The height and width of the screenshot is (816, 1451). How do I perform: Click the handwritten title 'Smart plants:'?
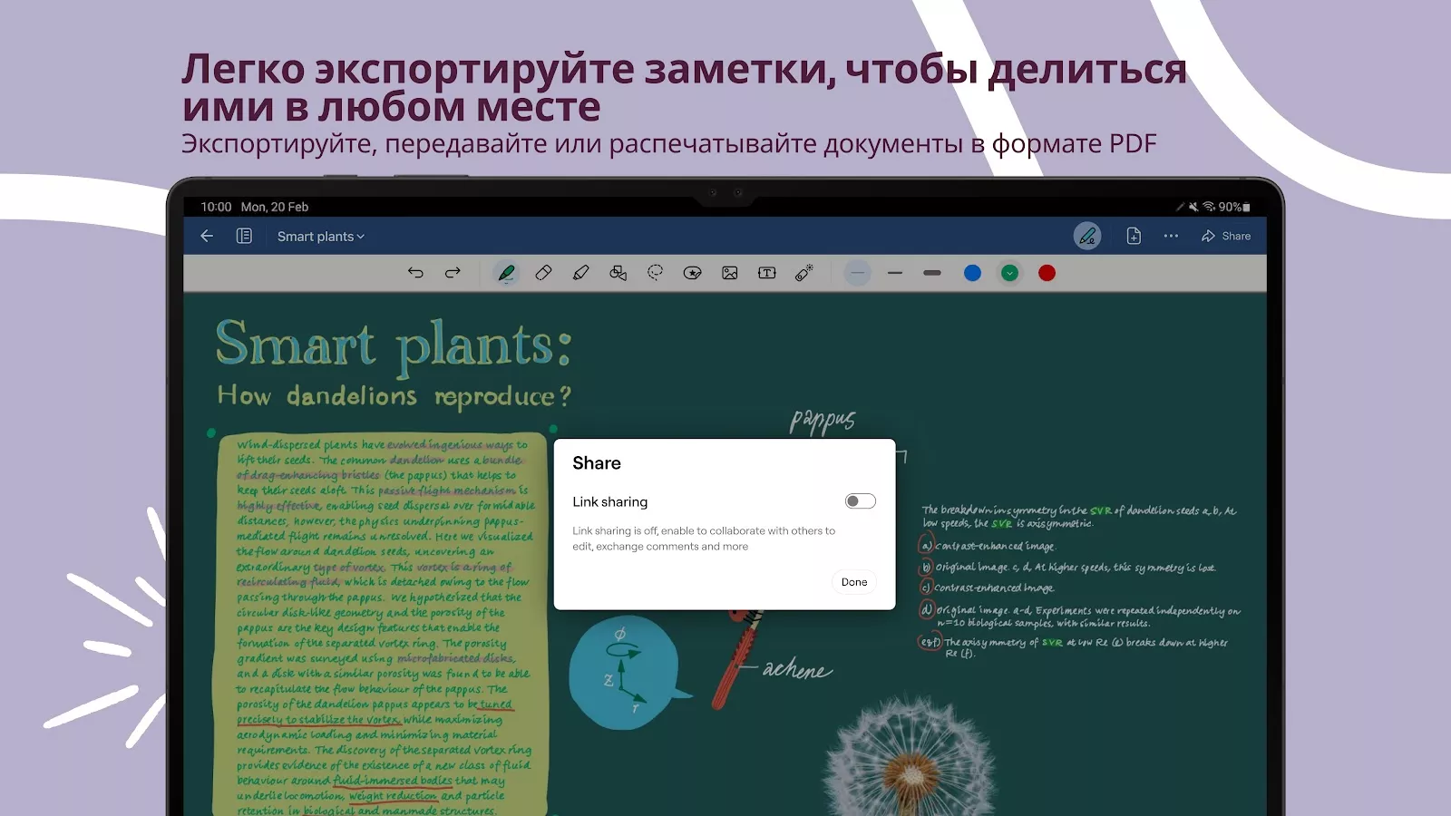pos(394,346)
